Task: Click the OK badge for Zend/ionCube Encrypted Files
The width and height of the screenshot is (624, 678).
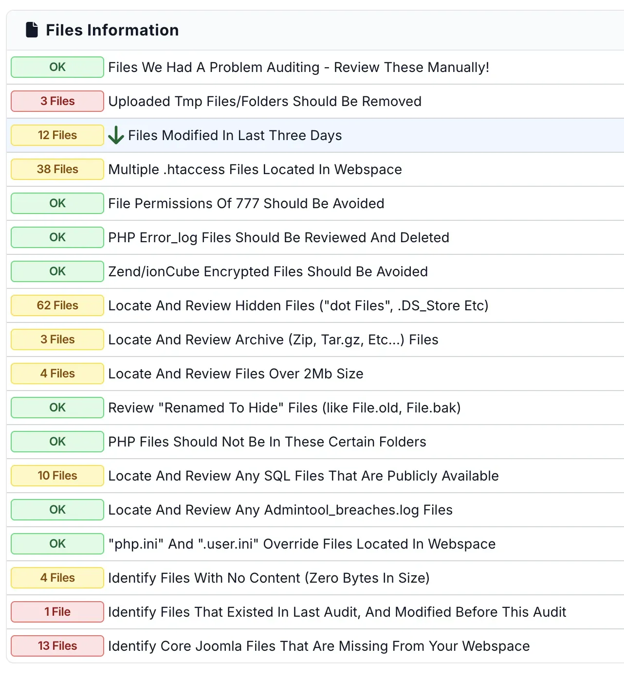Action: click(x=57, y=271)
